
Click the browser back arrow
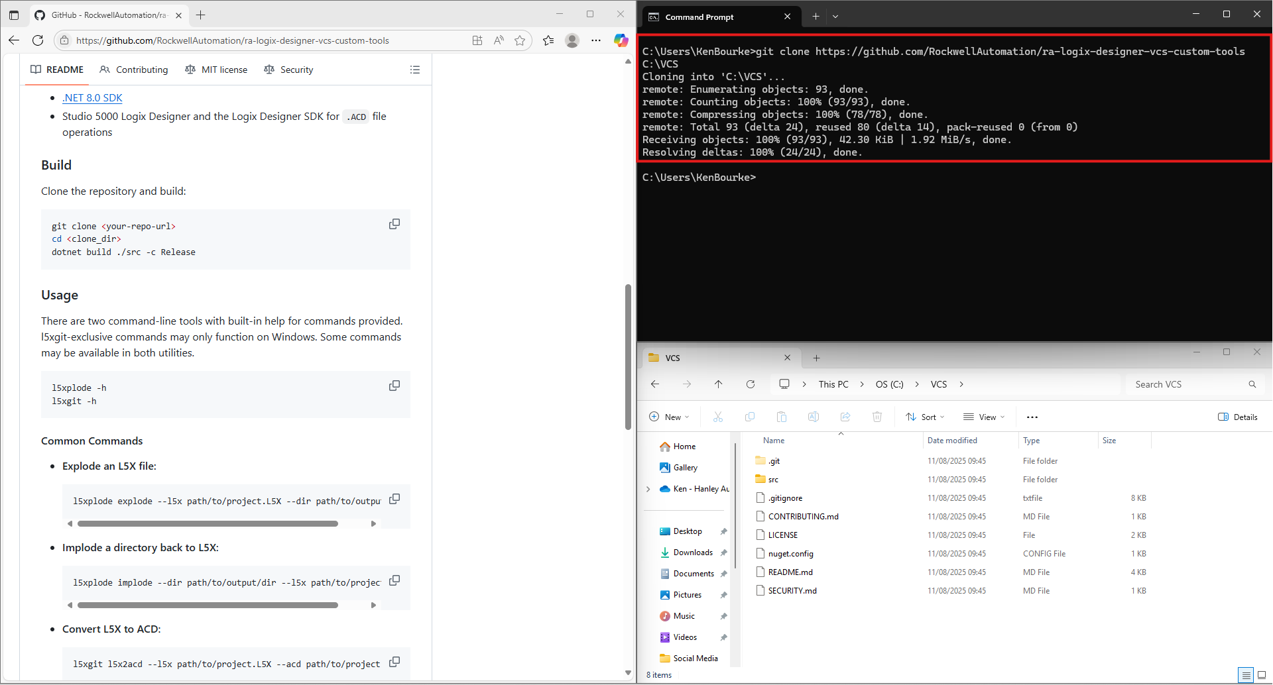click(14, 40)
